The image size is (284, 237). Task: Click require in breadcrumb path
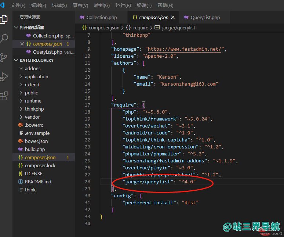(x=141, y=28)
